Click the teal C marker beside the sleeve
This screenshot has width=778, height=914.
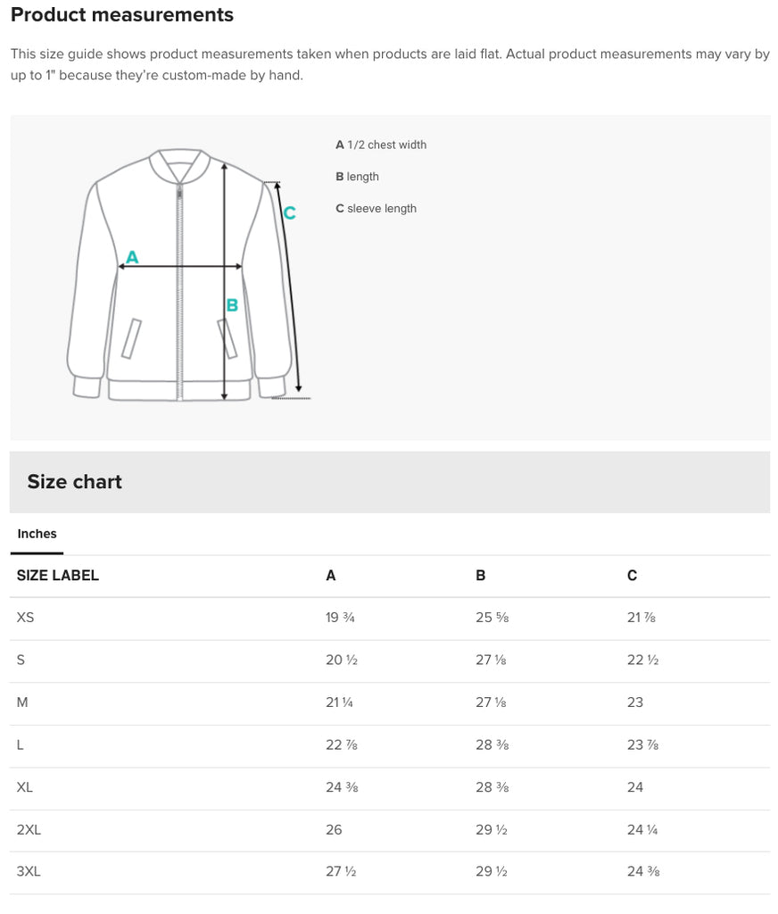[x=289, y=213]
